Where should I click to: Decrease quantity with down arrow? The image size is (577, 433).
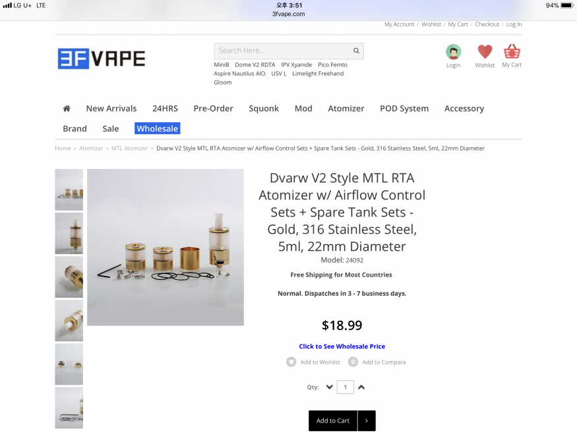point(329,387)
